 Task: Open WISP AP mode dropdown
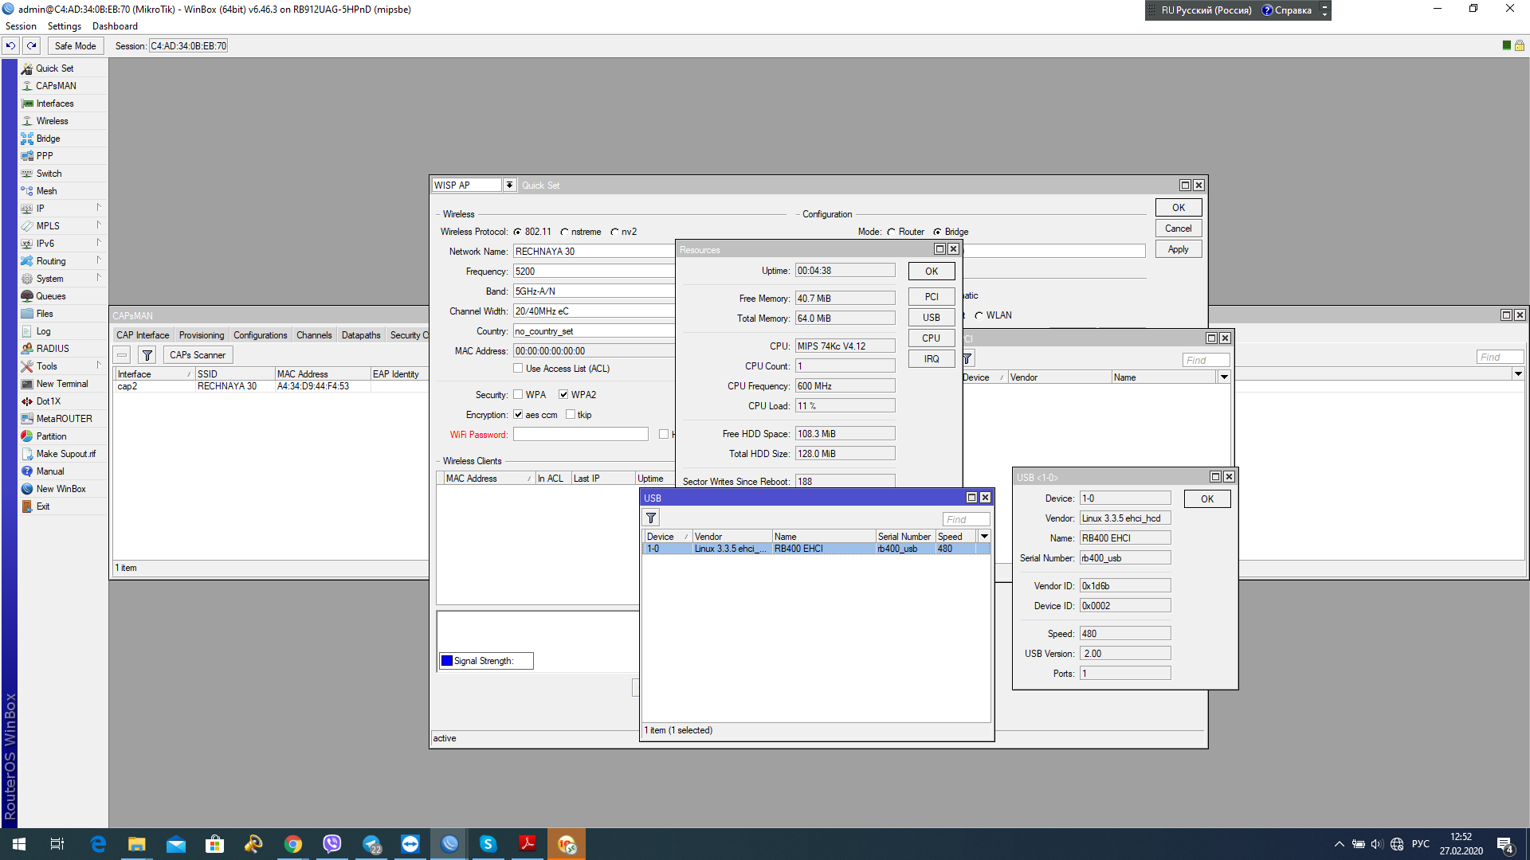509,186
